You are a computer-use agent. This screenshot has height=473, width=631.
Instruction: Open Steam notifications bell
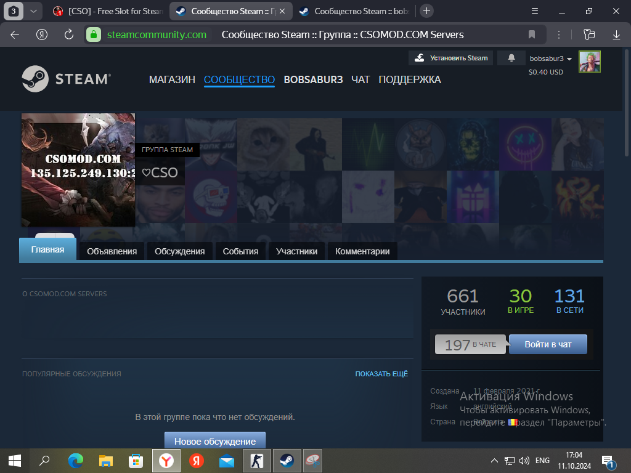[x=511, y=58]
